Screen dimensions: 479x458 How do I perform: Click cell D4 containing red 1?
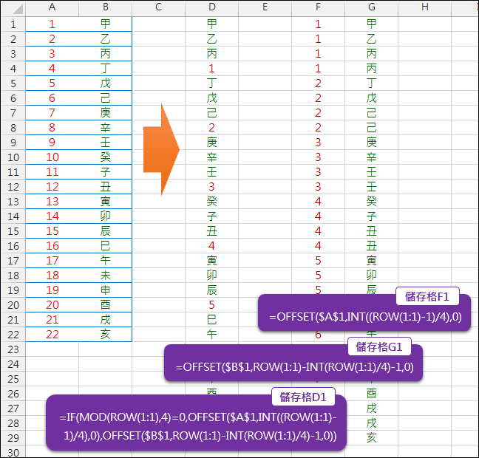[x=211, y=69]
